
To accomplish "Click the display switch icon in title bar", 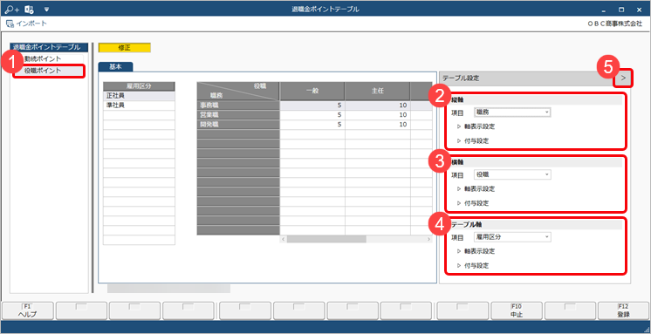I will [x=29, y=9].
